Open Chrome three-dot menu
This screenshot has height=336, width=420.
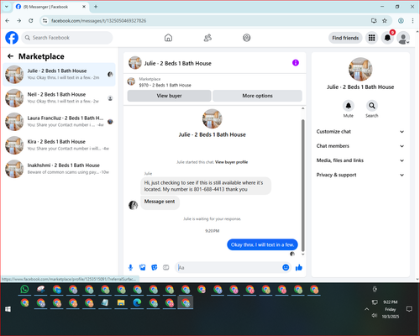point(412,20)
